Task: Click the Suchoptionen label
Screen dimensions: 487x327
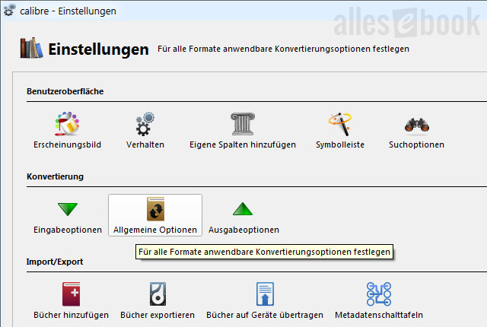Action: (416, 145)
